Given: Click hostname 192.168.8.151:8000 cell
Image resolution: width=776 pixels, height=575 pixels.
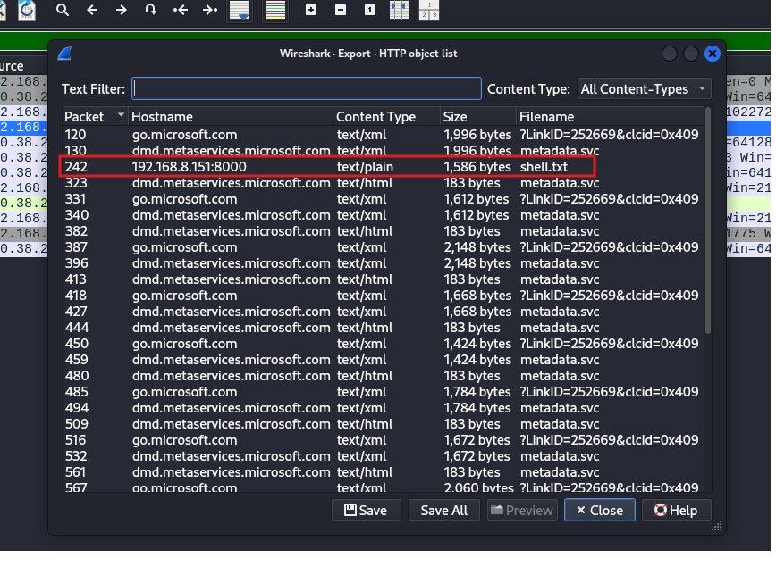Looking at the screenshot, I should tap(189, 167).
